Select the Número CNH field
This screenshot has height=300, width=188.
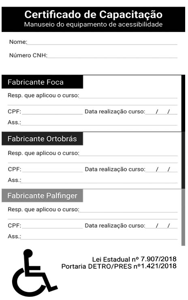(112, 55)
